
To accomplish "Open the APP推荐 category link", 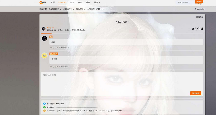I will coord(91,9).
